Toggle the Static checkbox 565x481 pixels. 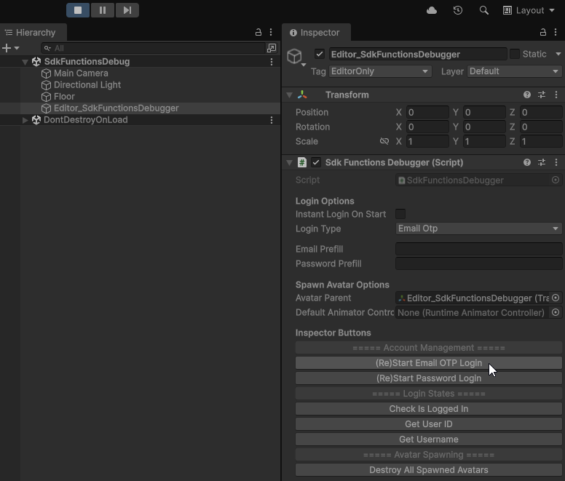point(515,54)
